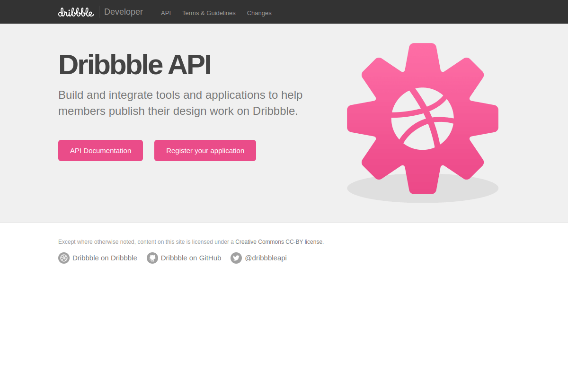The width and height of the screenshot is (568, 378).
Task: Open the Developer home link
Action: tap(124, 12)
